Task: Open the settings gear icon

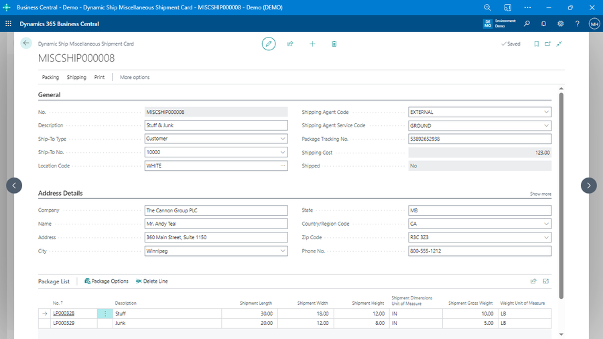Action: 560,23
